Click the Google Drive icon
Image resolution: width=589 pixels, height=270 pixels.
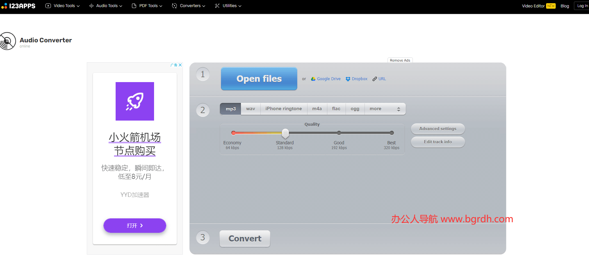coord(313,79)
